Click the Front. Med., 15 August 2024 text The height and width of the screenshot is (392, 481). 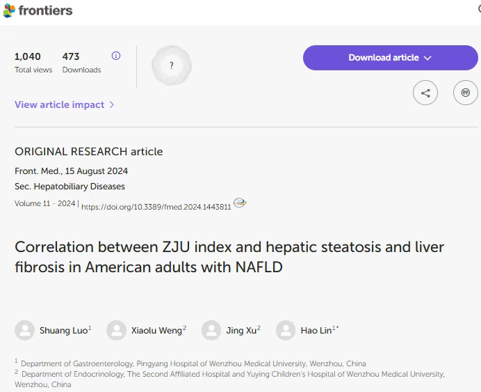pyautogui.click(x=71, y=171)
